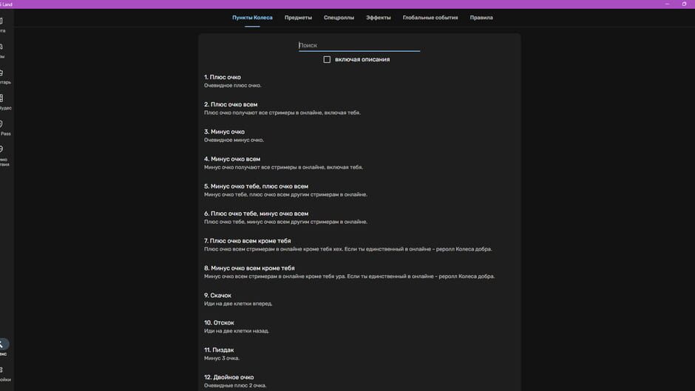Select the '1. Плюс очко' entry
This screenshot has height=391, width=695.
[x=223, y=77]
